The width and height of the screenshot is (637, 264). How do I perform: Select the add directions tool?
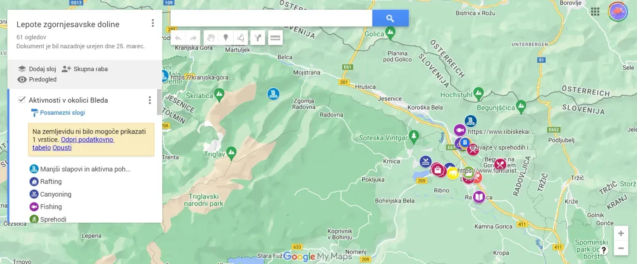(257, 38)
